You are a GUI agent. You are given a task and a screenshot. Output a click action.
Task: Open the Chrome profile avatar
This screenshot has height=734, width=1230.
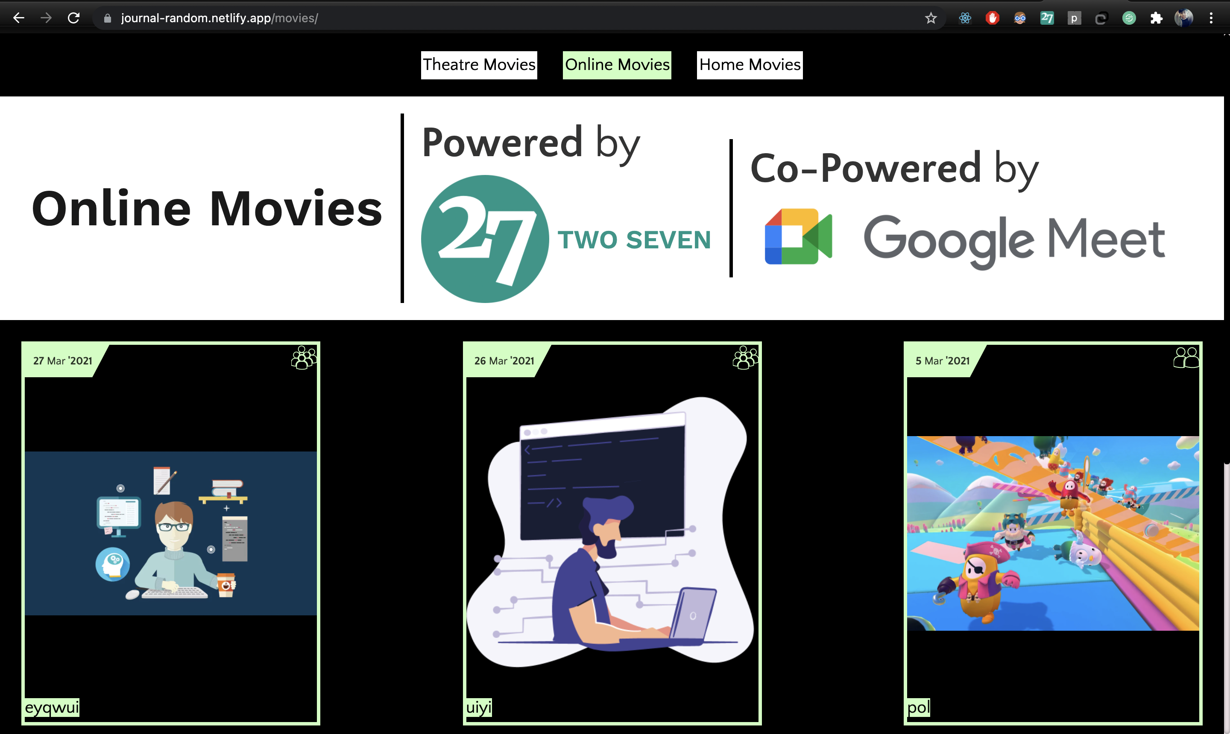pyautogui.click(x=1183, y=18)
